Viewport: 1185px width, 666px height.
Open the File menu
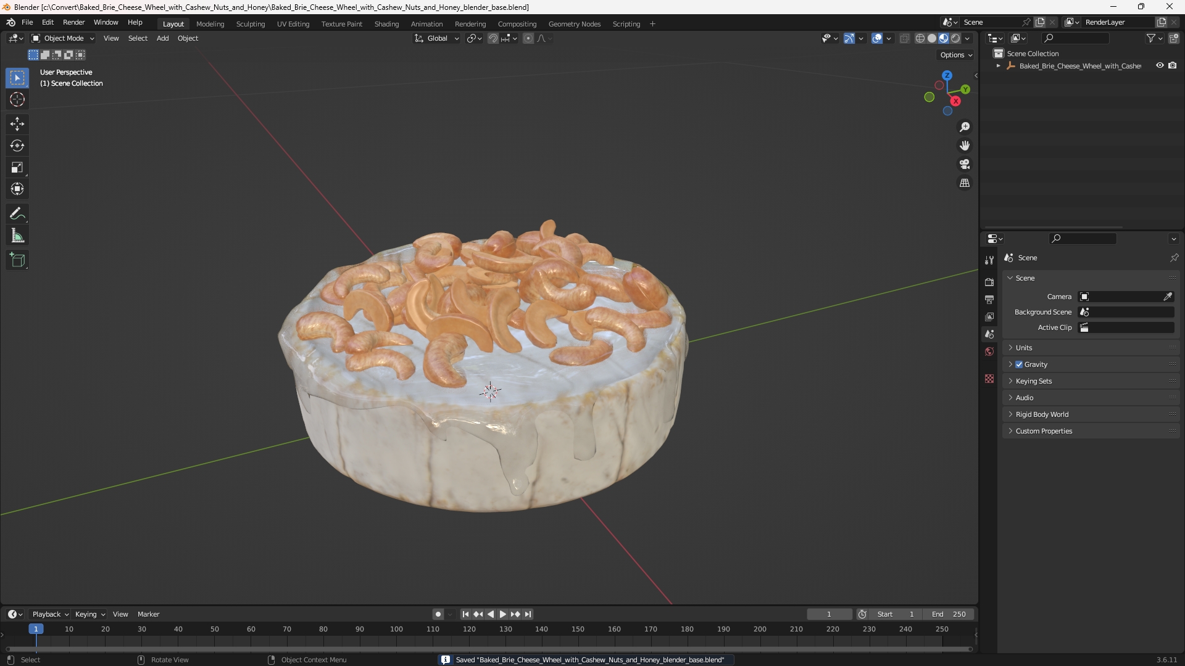pyautogui.click(x=27, y=22)
